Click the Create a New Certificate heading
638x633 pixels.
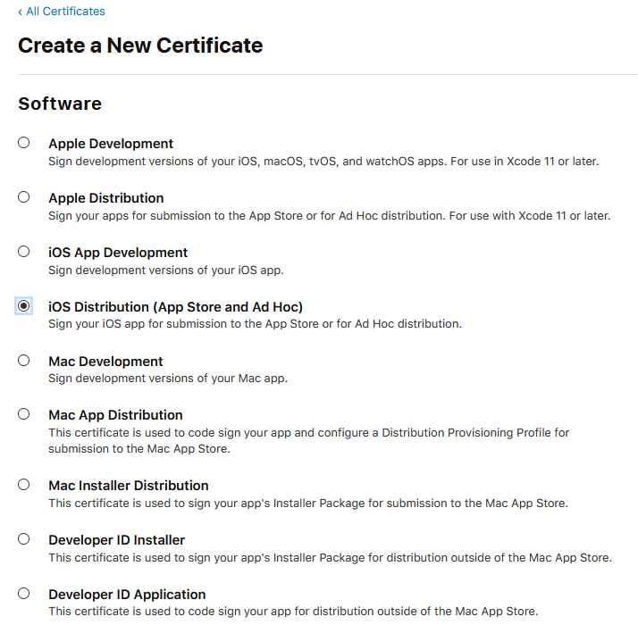click(140, 46)
